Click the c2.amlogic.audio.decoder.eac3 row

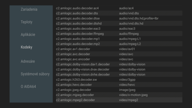pyautogui.click(x=119, y=28)
